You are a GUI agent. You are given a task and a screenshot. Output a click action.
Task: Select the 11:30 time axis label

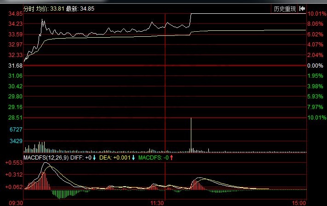click(158, 202)
